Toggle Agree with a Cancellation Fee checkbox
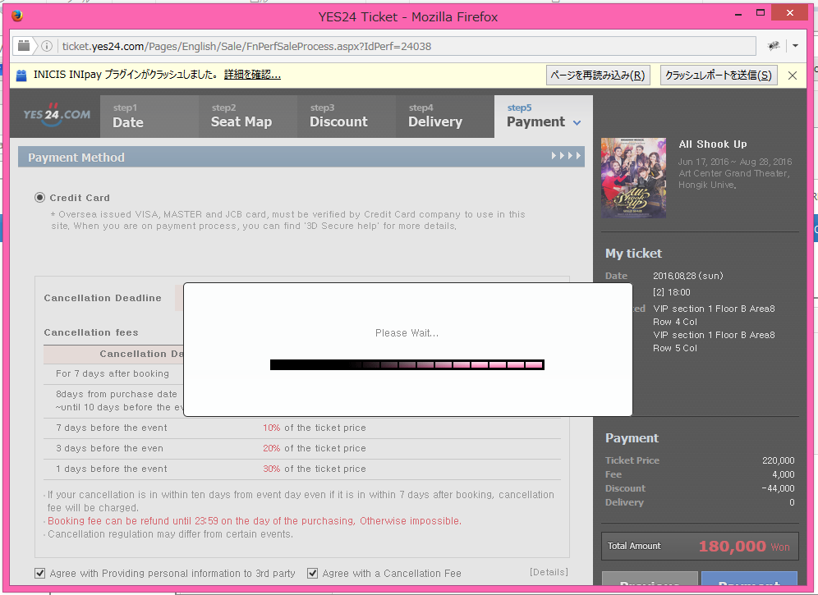818x595 pixels. [x=312, y=573]
